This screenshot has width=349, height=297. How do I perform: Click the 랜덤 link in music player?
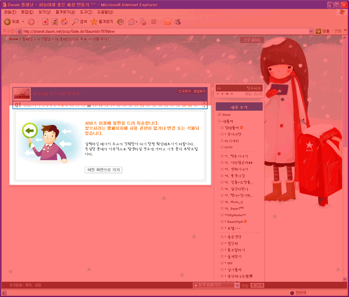248,94
